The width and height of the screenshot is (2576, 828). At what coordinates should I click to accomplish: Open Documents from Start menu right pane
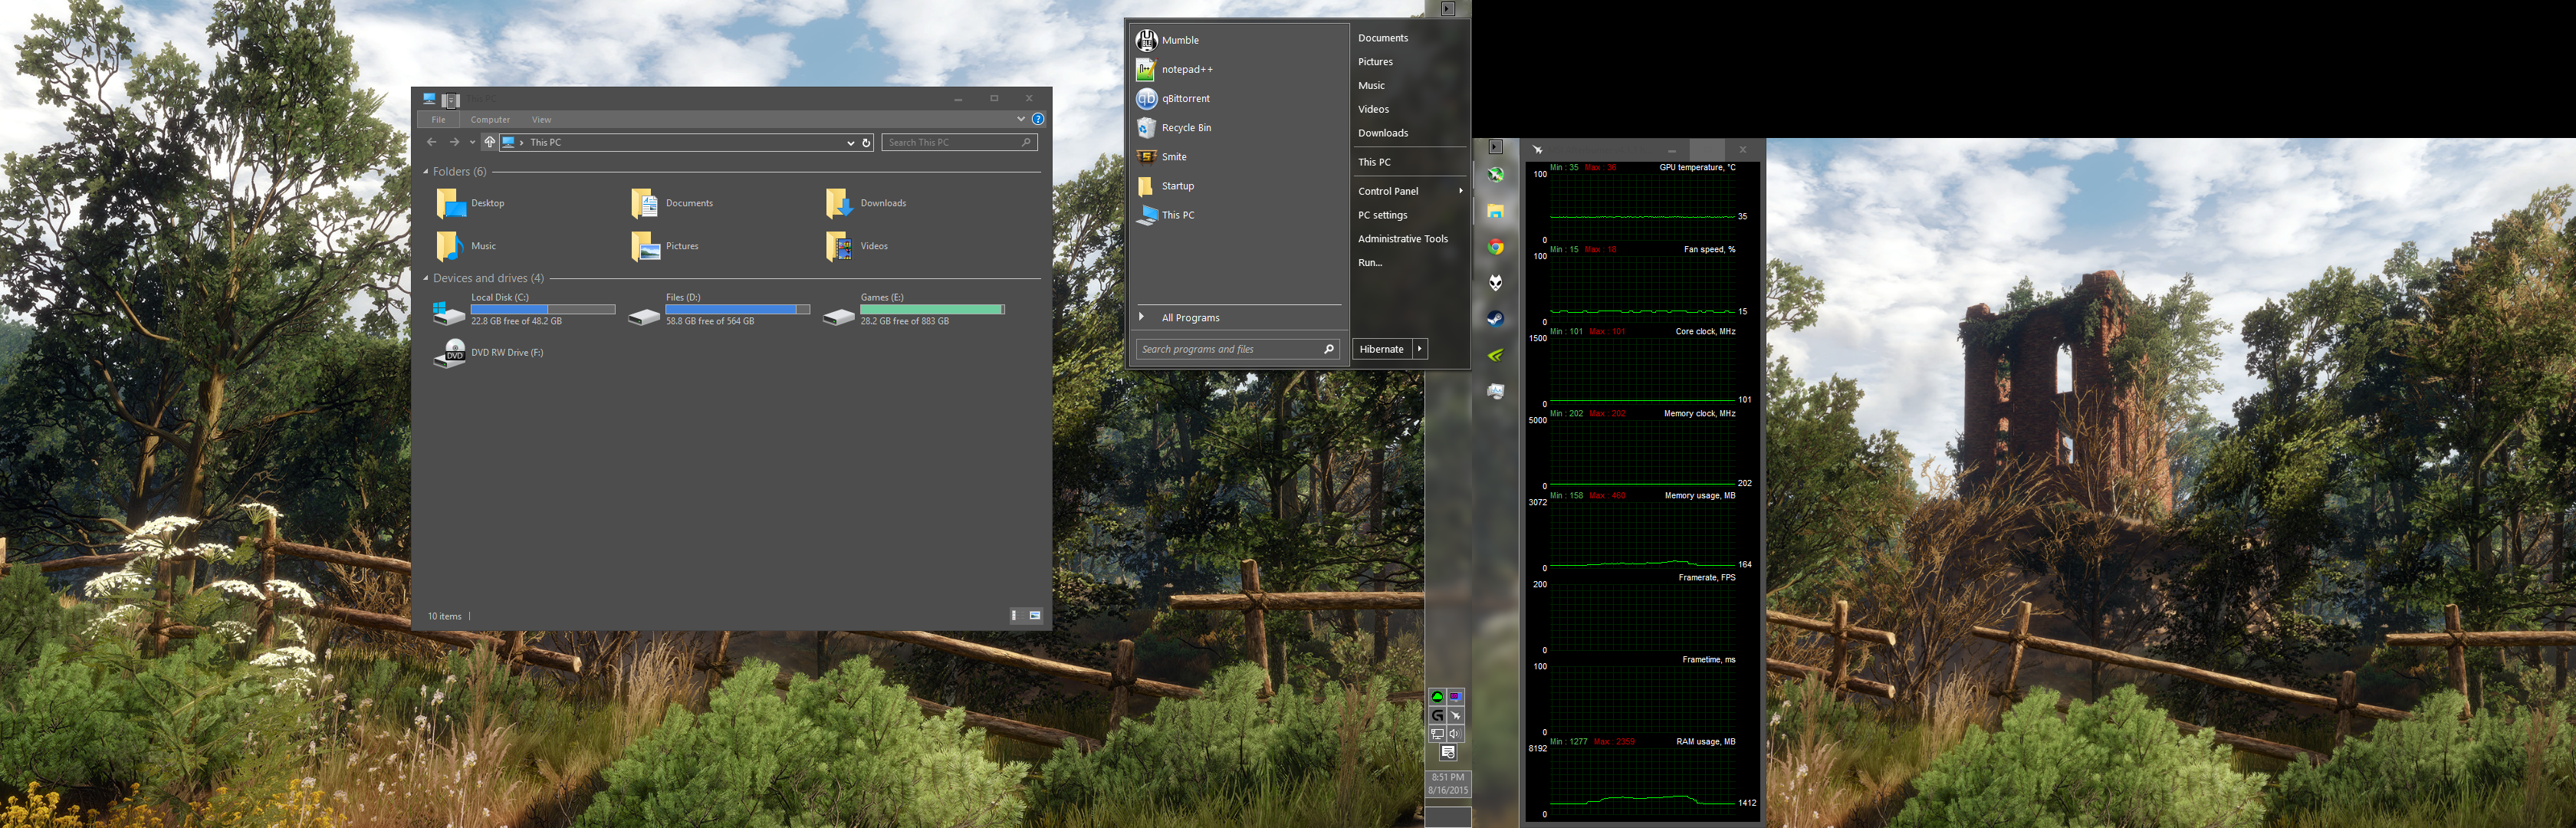click(1382, 38)
